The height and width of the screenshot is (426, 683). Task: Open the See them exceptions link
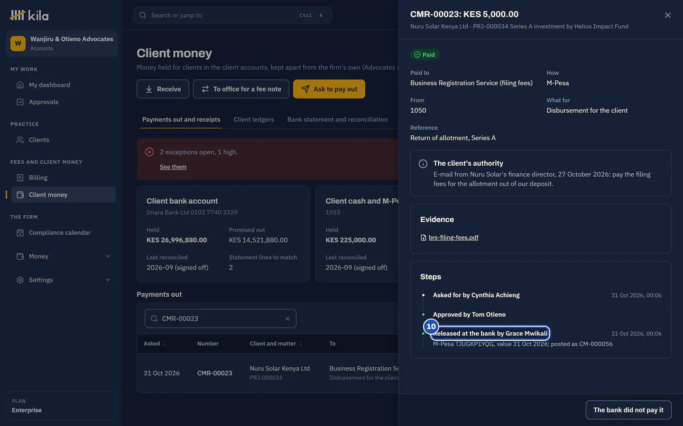173,167
